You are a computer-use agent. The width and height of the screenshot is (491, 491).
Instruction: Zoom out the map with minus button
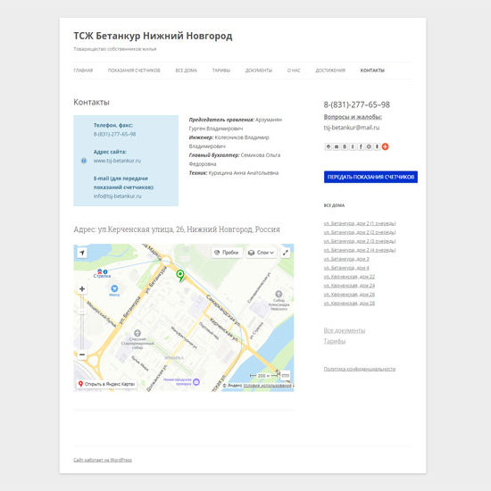pyautogui.click(x=82, y=354)
